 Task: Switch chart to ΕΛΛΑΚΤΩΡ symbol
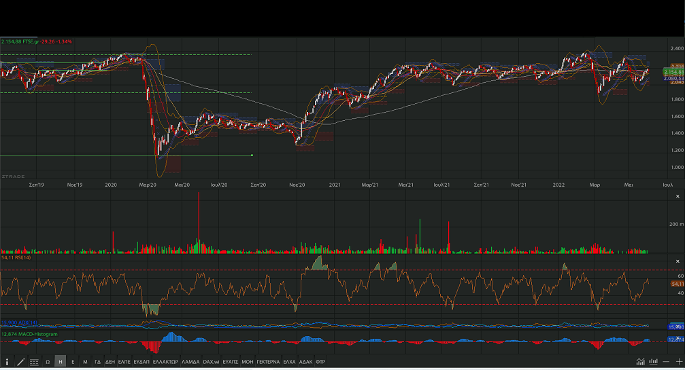coord(165,363)
